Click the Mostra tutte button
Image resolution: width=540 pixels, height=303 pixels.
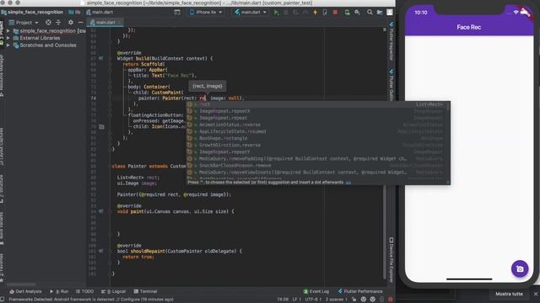[x=509, y=294]
